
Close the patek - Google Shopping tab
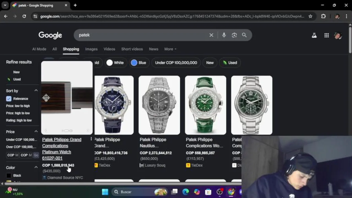click(x=66, y=5)
